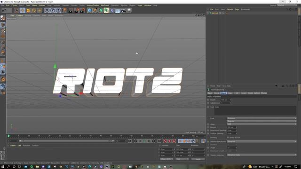Add a Camera object from toolbar
The width and height of the screenshot is (301, 169).
[123, 10]
